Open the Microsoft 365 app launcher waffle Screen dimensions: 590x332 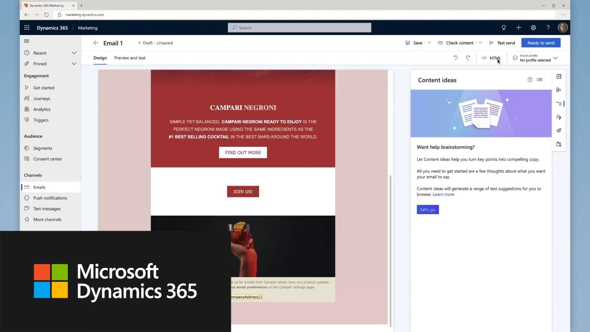pyautogui.click(x=27, y=27)
